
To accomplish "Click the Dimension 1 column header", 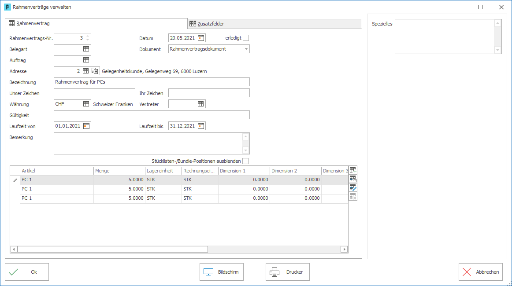I will point(244,171).
